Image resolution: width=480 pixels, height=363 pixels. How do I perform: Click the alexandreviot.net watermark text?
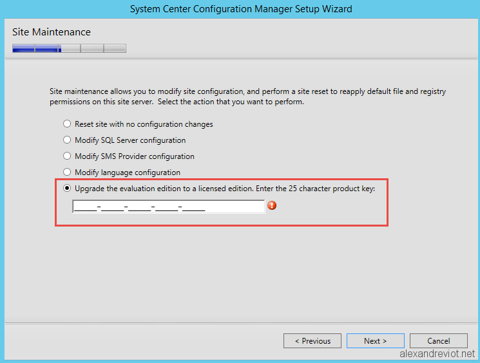coord(437,354)
